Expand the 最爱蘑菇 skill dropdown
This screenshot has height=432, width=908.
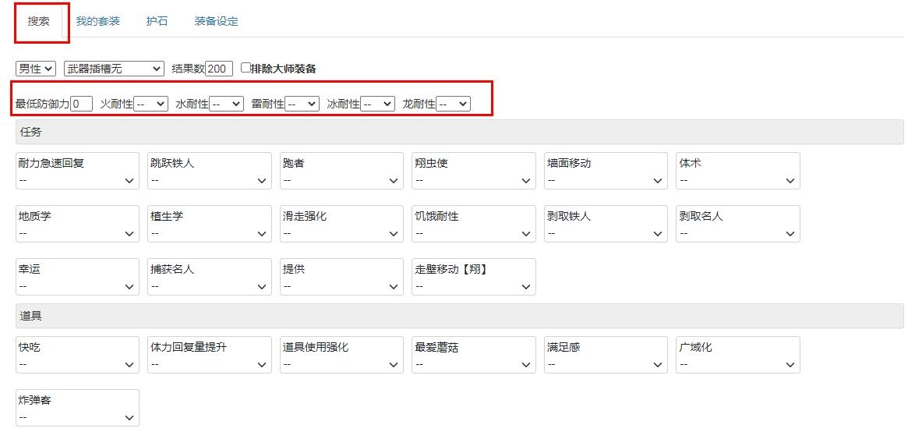click(474, 365)
